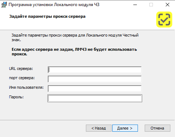The height and width of the screenshot is (137, 175).
Task: Click the Имя пользователя label
Action: tap(26, 87)
